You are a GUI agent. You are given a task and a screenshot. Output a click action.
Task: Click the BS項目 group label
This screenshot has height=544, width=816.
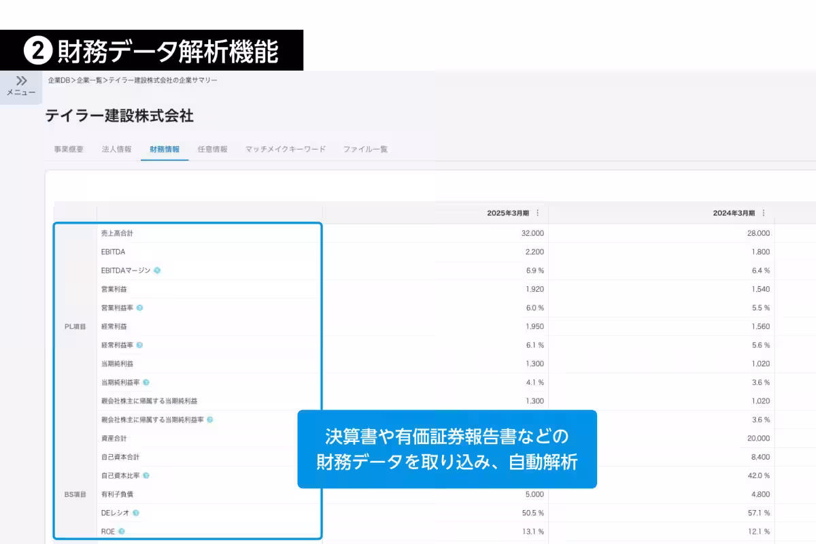point(75,494)
